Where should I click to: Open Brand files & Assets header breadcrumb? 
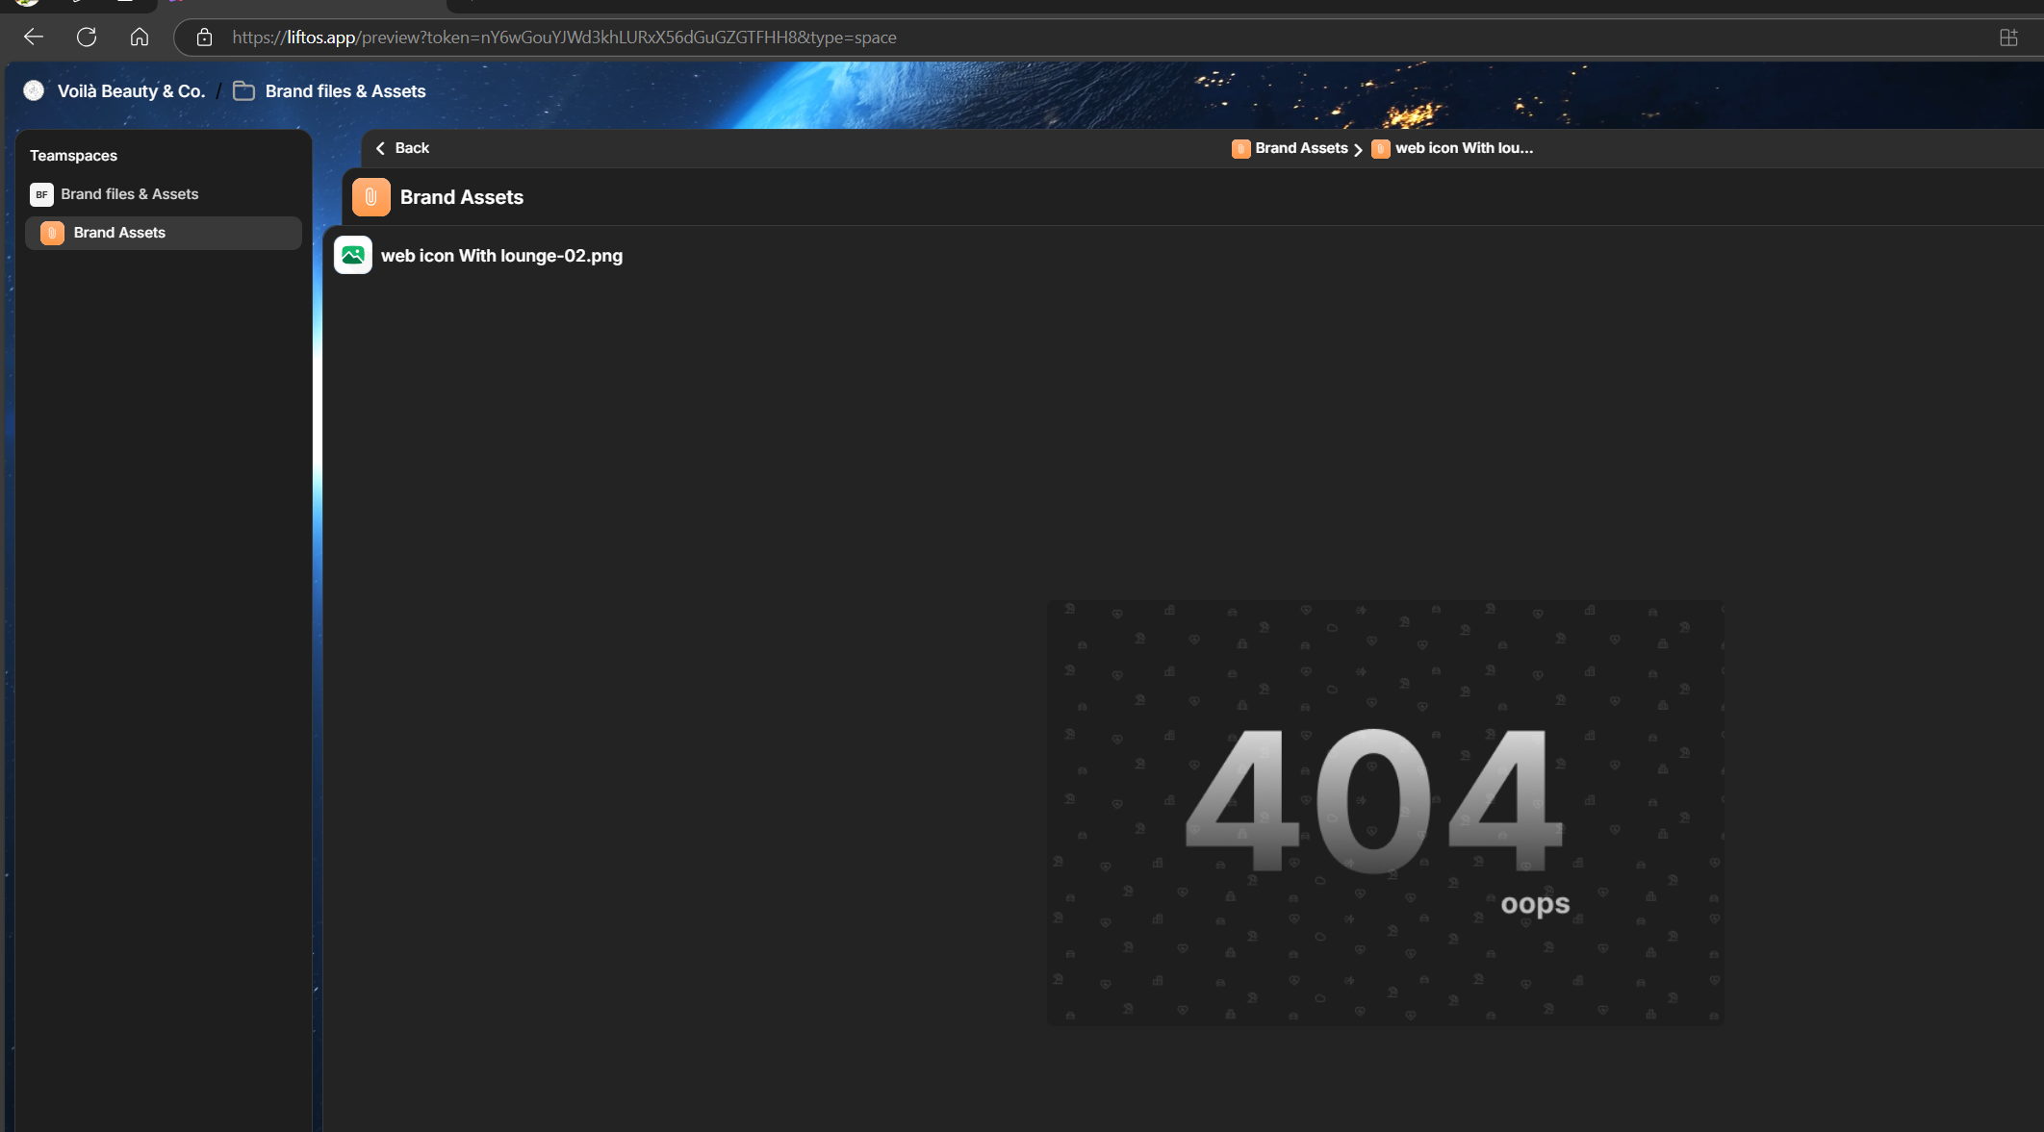[345, 91]
